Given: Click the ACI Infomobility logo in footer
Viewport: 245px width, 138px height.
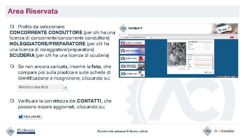Looking at the screenshot, I should (218, 131).
